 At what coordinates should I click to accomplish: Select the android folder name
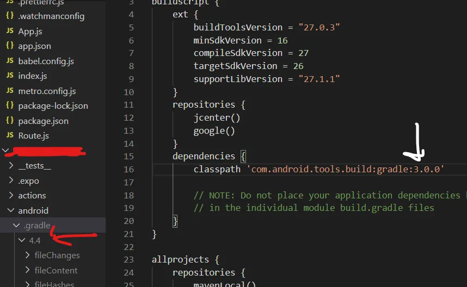[33, 210]
